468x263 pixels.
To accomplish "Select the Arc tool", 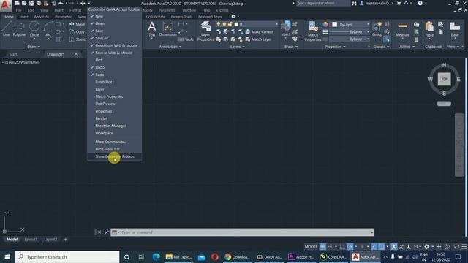I will point(48,28).
